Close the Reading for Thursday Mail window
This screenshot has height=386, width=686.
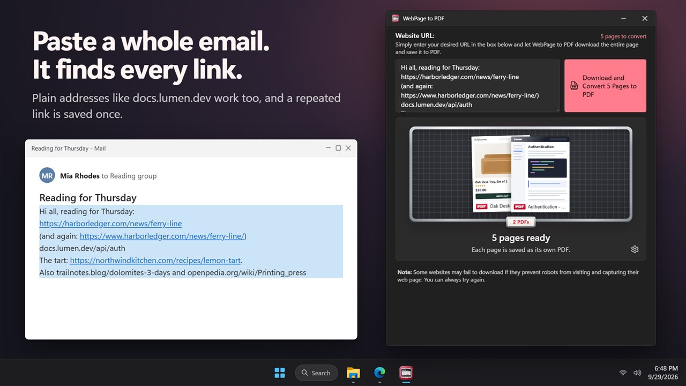coord(348,148)
